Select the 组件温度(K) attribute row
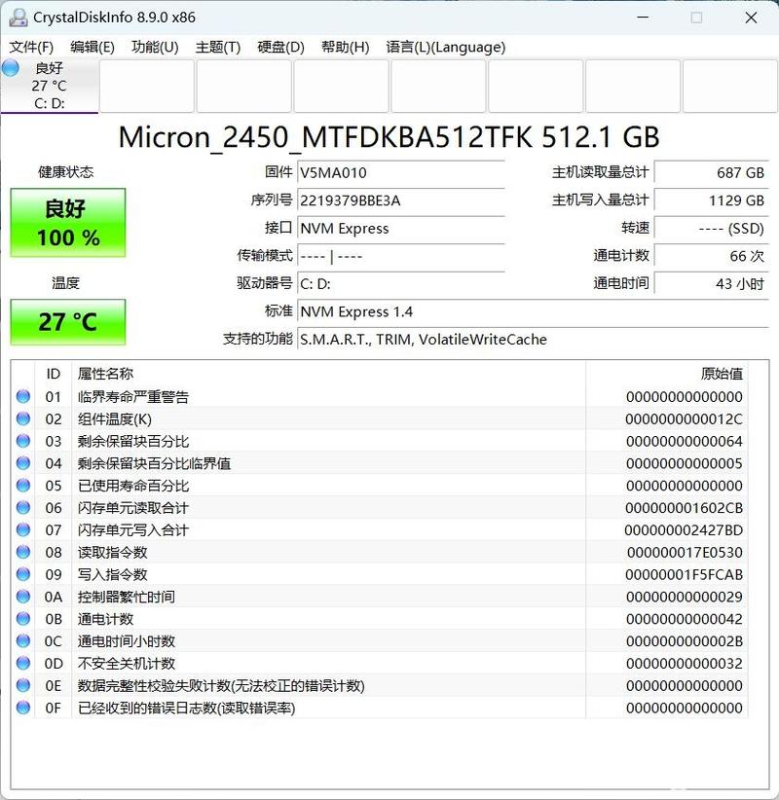 381,418
